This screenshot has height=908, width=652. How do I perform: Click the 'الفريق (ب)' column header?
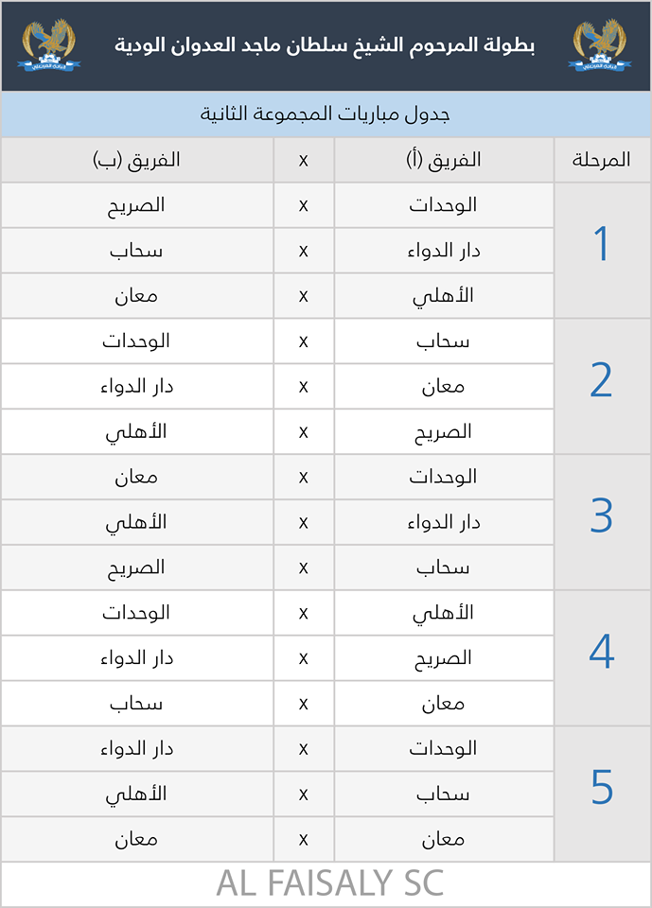pyautogui.click(x=137, y=160)
